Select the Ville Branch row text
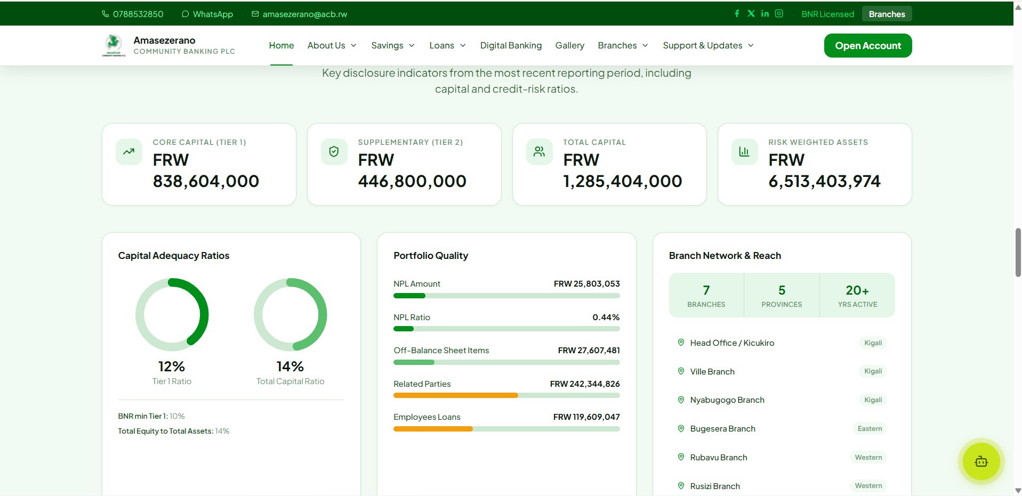 click(712, 371)
